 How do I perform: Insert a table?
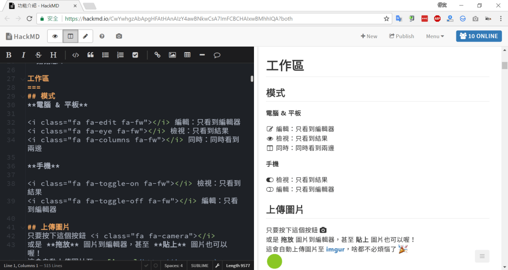point(187,55)
